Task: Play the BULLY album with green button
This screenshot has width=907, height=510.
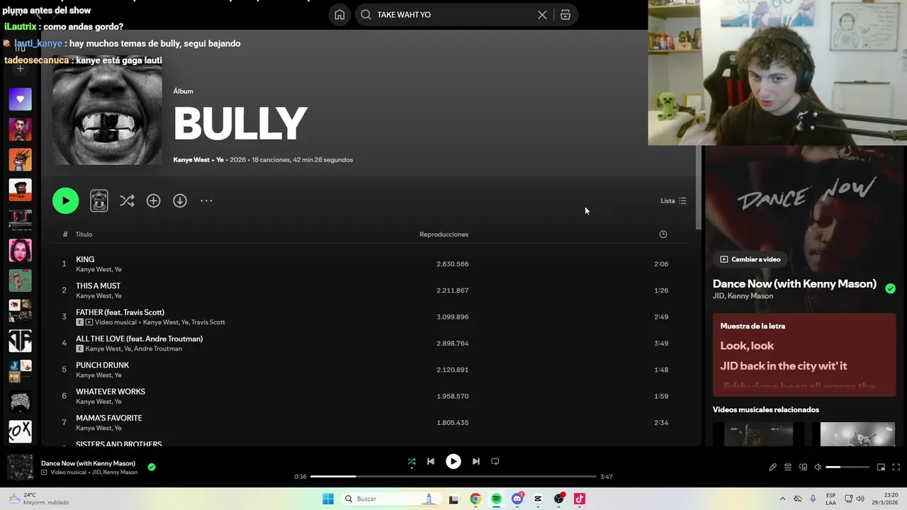Action: click(65, 200)
